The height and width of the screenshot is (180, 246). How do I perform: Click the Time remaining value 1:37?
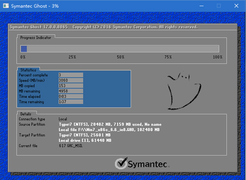71,102
